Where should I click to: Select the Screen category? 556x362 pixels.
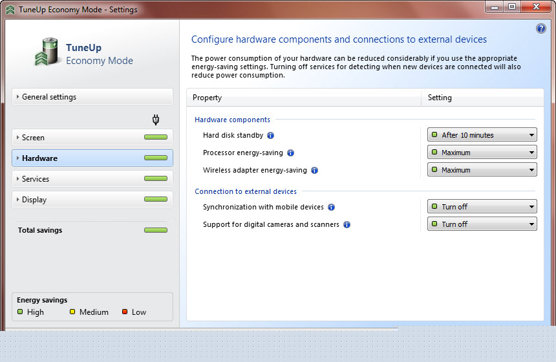click(x=92, y=138)
